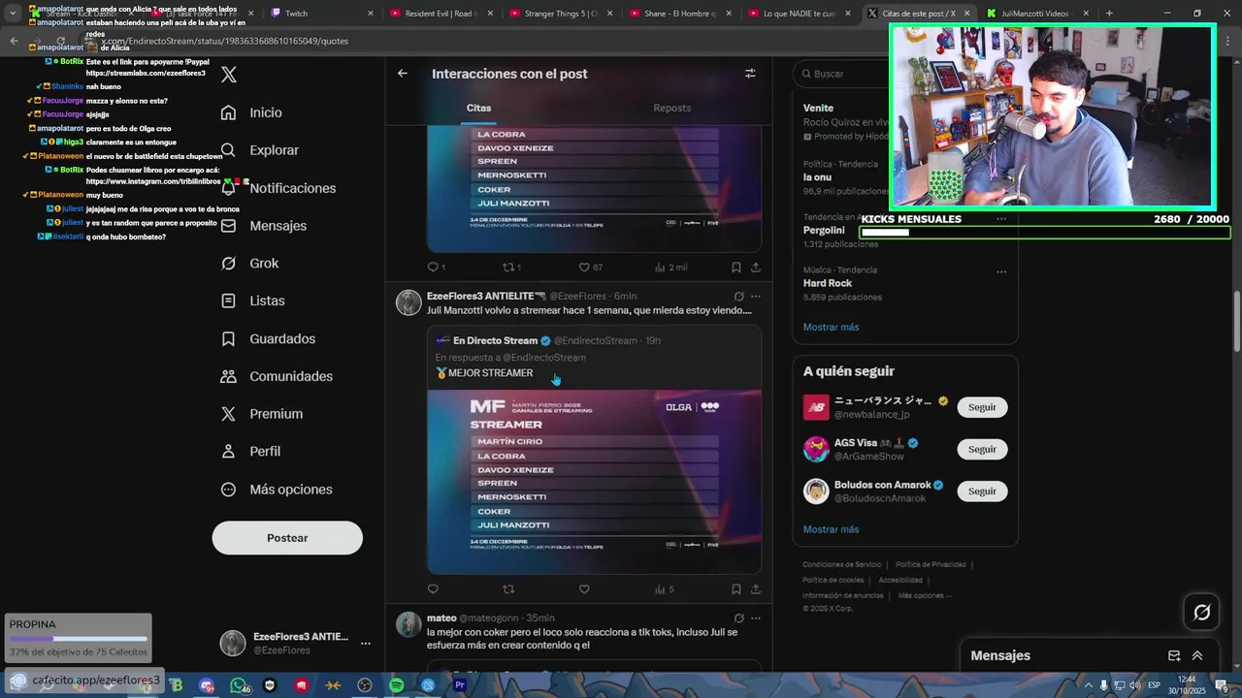This screenshot has height=698, width=1242.
Task: Open more options for Pergolini trend
Action: point(1001,219)
